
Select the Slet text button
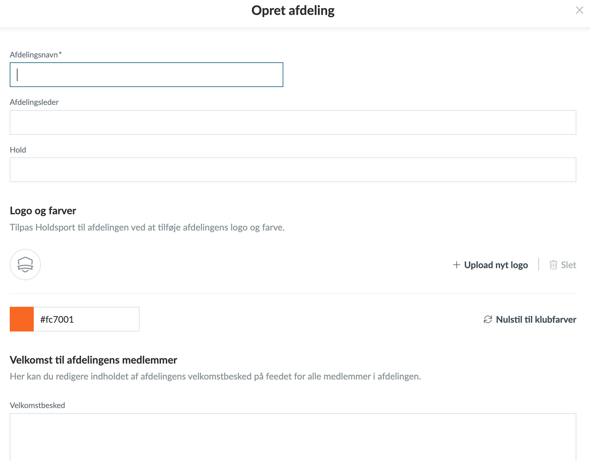(569, 265)
